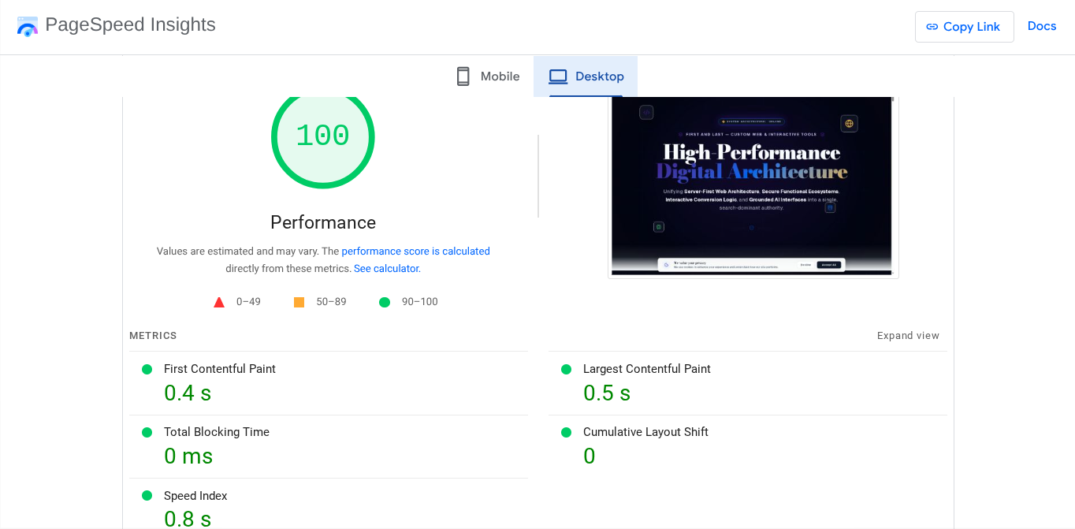
Task: Click the green circle 90–100 legend icon
Action: point(384,301)
